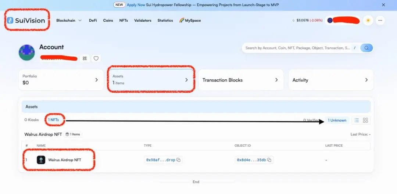The width and height of the screenshot is (397, 194).
Task: Favorite the account with heart icon
Action: click(96, 58)
